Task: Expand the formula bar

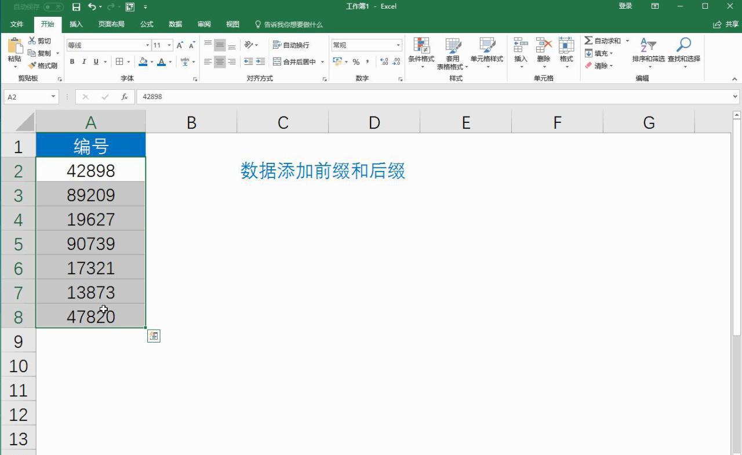Action: click(736, 97)
